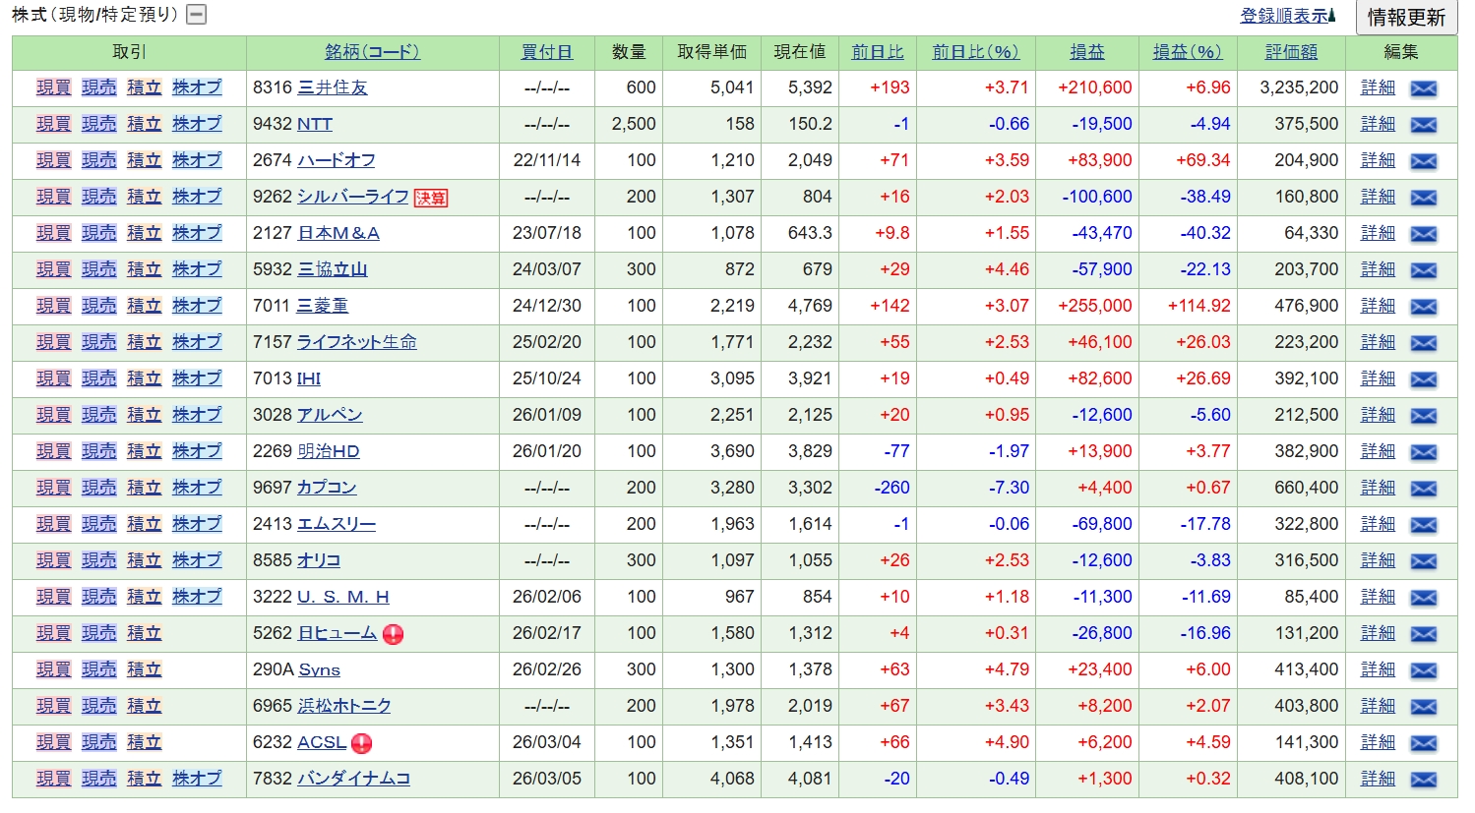Click 現買 for ハードオフ
The height and width of the screenshot is (813, 1475).
click(53, 160)
